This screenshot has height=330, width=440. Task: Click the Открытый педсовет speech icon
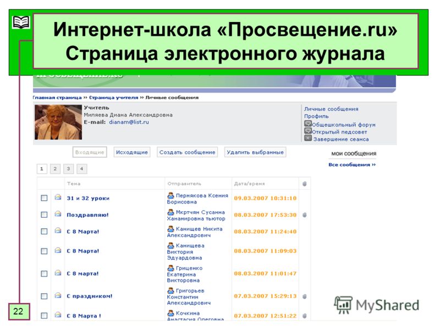[x=308, y=131]
